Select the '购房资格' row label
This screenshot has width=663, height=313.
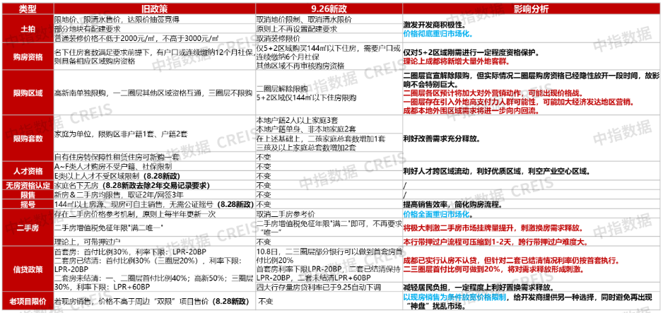[28, 57]
